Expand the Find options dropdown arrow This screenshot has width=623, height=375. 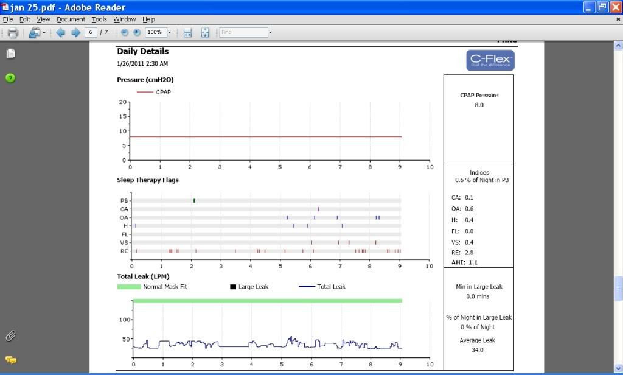(x=270, y=32)
